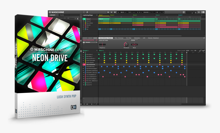Select the Drums 2 group B1

coord(90,21)
